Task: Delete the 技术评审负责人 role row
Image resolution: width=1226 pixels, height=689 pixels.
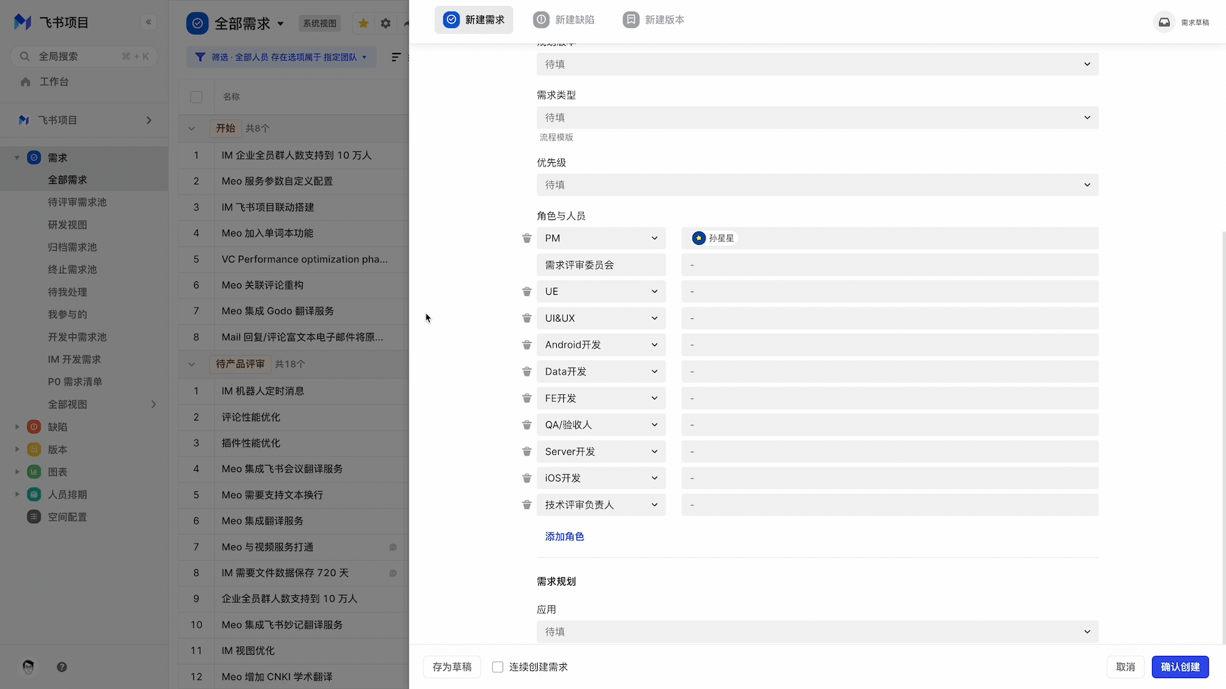Action: point(527,505)
